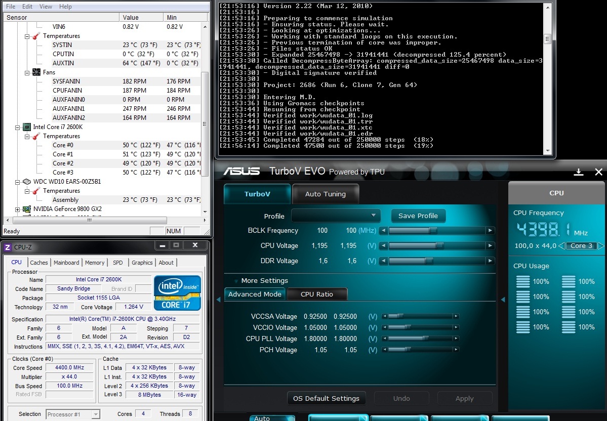The image size is (607, 421).
Task: Collapse Temperatures under Intel Core i7 2600K
Action: click(27, 137)
